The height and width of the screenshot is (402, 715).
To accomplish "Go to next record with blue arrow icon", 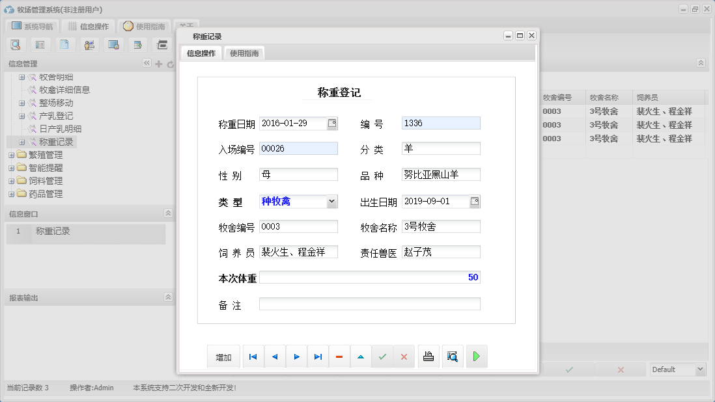I will [x=296, y=356].
